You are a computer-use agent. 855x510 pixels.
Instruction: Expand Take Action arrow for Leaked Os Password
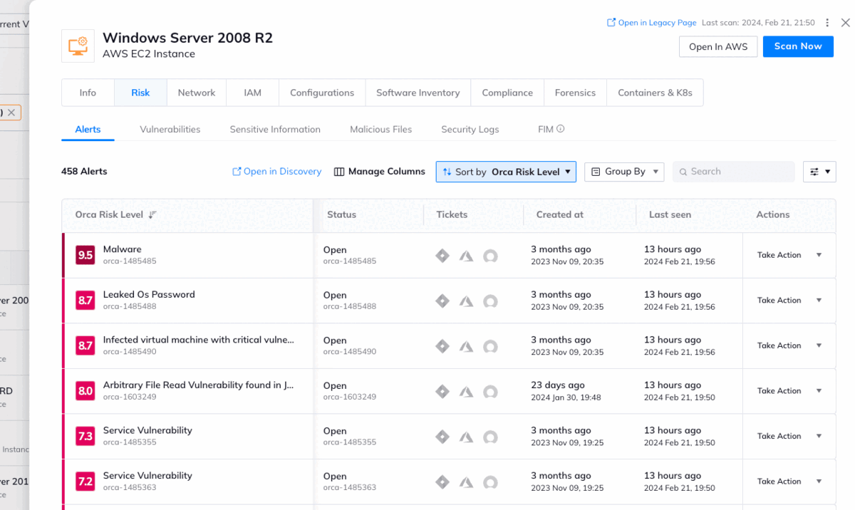coord(819,301)
